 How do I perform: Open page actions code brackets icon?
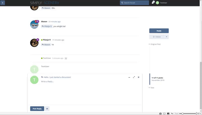172,113
